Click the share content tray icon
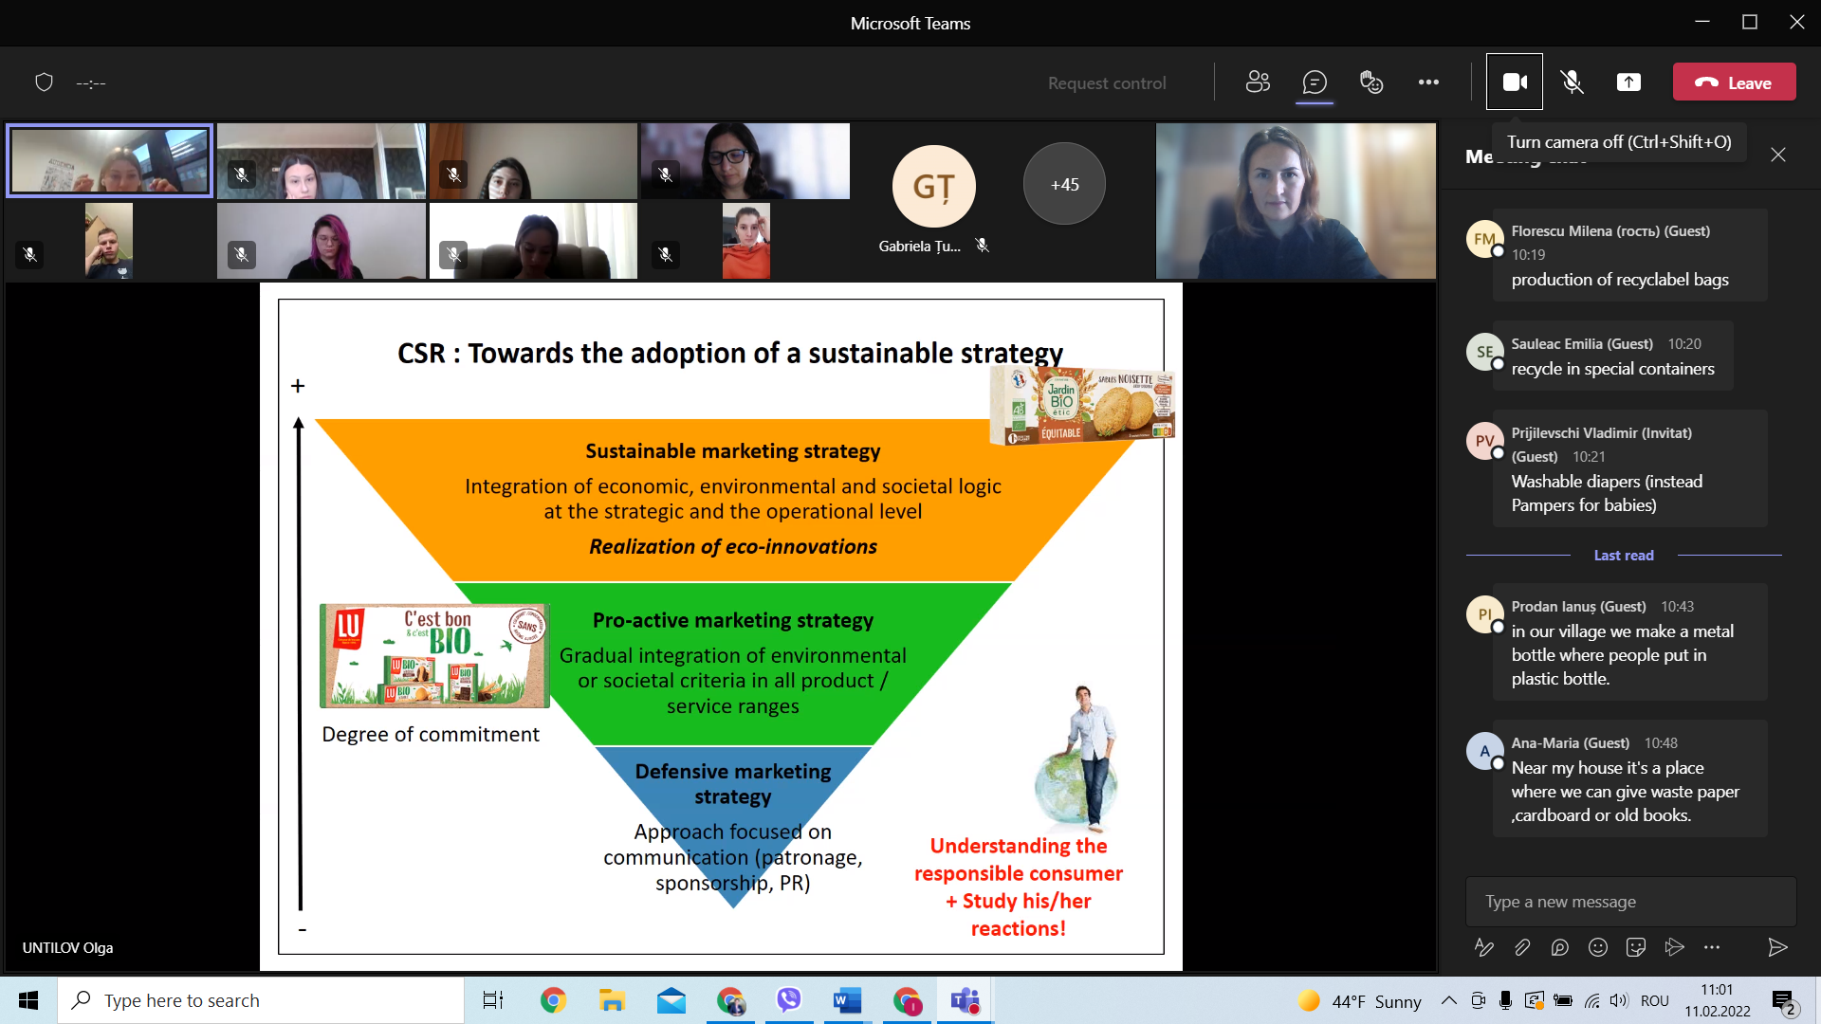Viewport: 1821px width, 1024px height. click(x=1628, y=82)
